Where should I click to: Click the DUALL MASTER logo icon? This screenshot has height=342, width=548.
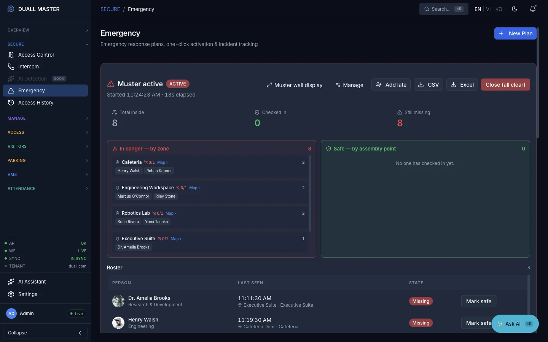click(11, 9)
